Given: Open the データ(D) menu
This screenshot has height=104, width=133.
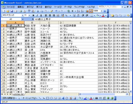Looking at the screenshot, I should click(68, 7).
